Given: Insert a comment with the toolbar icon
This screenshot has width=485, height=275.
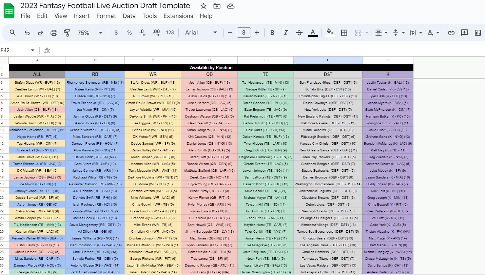Looking at the screenshot, I should tap(464, 33).
